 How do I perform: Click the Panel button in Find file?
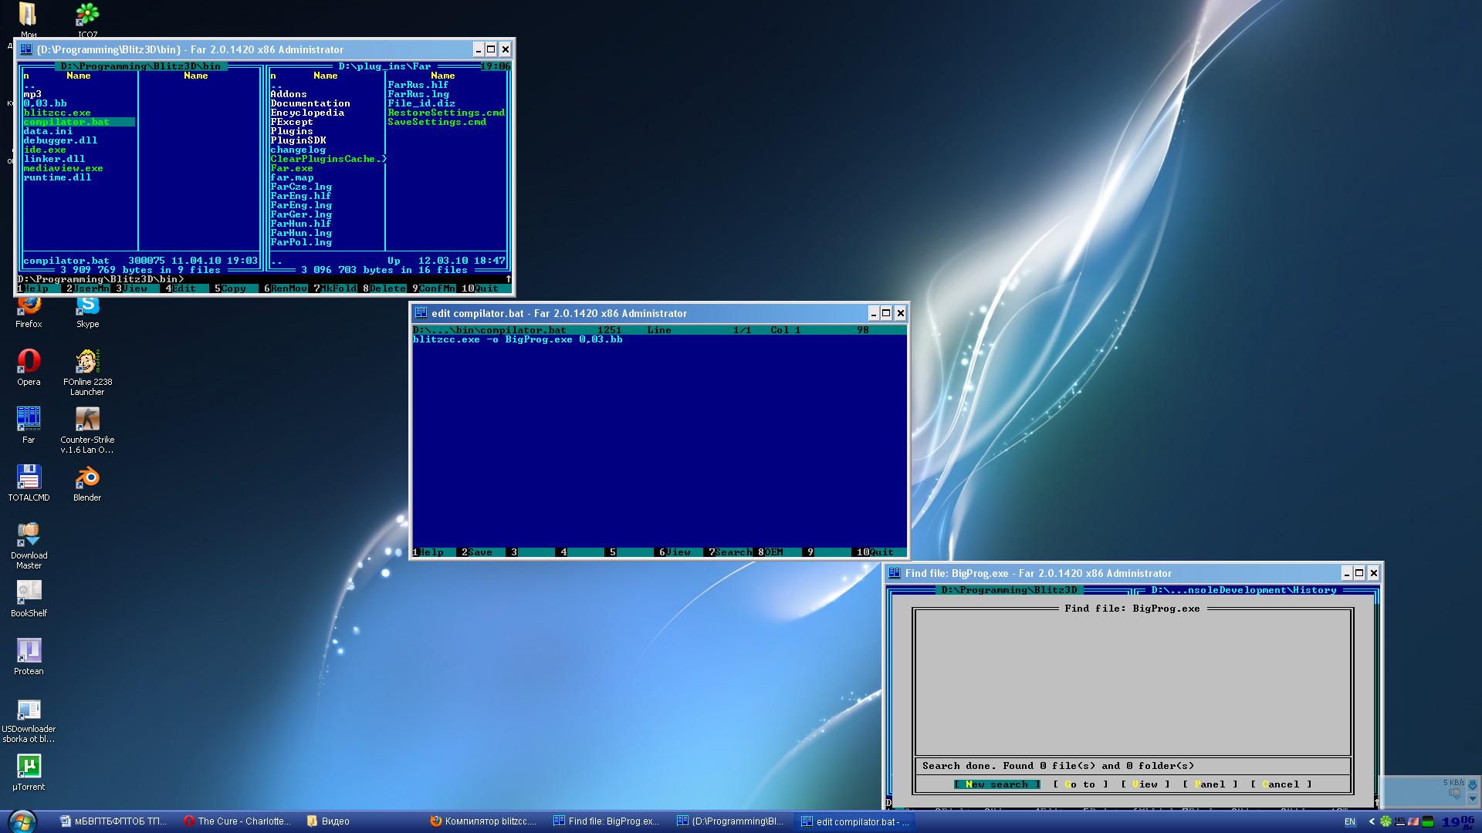1210,784
